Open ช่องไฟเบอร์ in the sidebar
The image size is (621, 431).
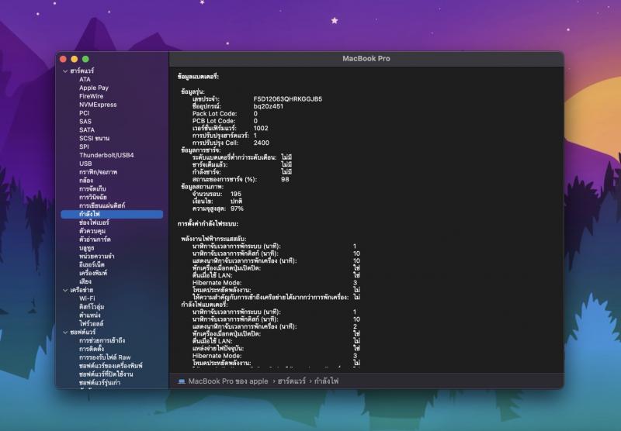click(x=94, y=222)
